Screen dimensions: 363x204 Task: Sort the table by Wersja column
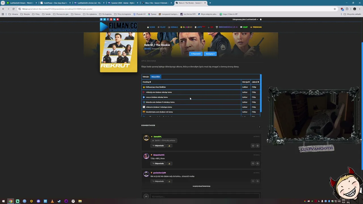pos(246,82)
